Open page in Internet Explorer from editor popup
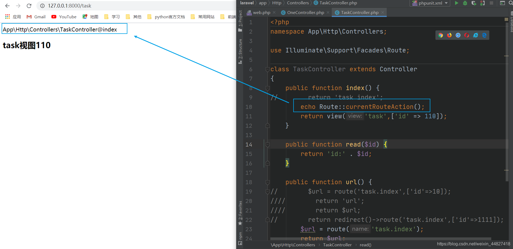The width and height of the screenshot is (513, 249). click(x=476, y=35)
